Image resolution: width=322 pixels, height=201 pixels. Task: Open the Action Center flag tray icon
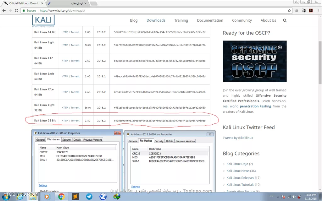click(283, 197)
